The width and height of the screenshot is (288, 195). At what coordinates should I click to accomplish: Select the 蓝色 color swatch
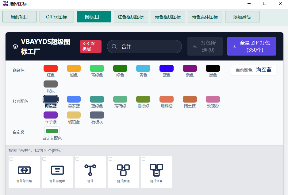[x=167, y=68]
